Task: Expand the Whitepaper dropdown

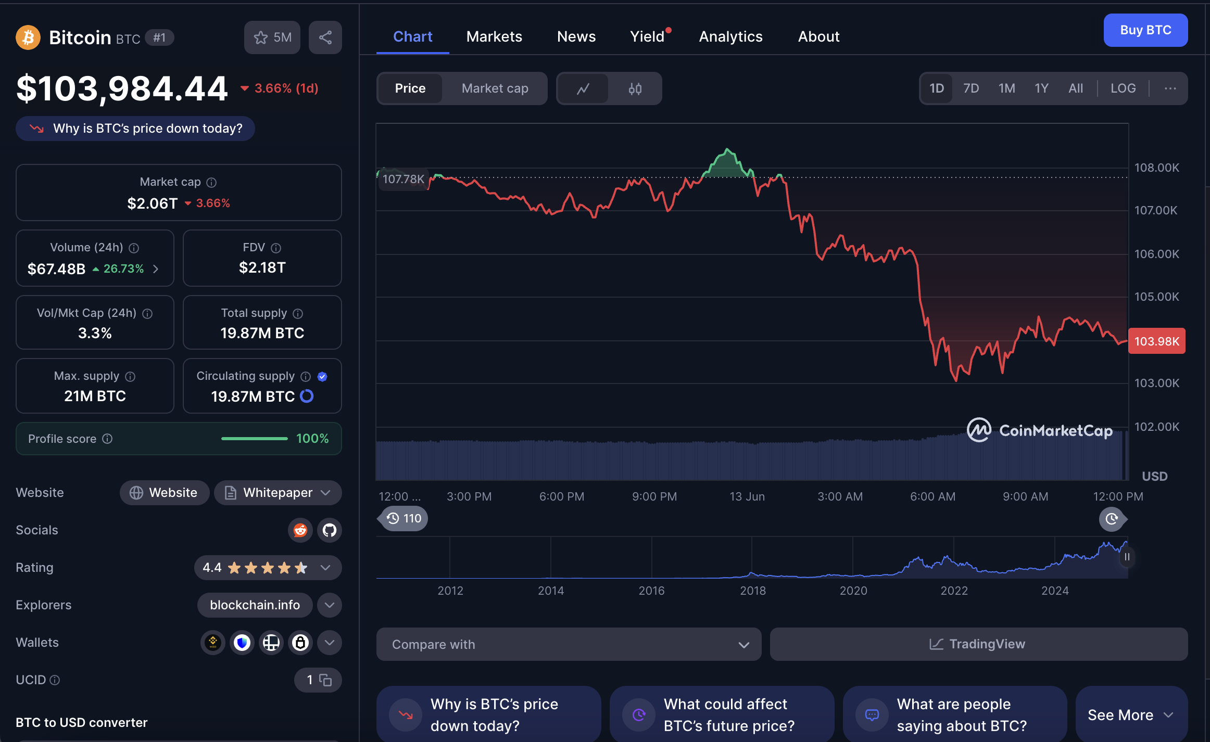Action: pos(278,493)
